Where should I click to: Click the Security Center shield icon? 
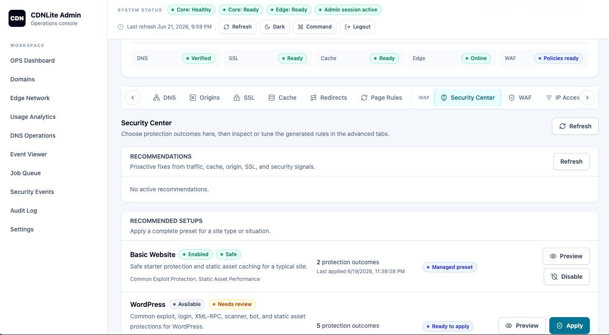point(444,98)
